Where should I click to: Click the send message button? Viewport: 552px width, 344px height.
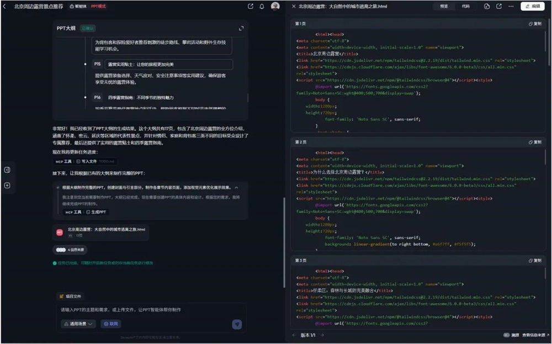click(237, 324)
